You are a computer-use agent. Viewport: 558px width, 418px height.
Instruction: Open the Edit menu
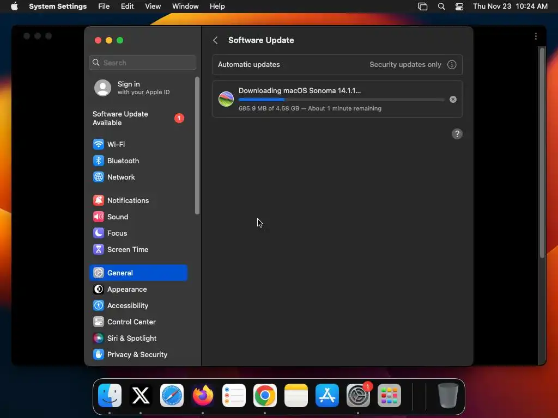click(x=127, y=7)
